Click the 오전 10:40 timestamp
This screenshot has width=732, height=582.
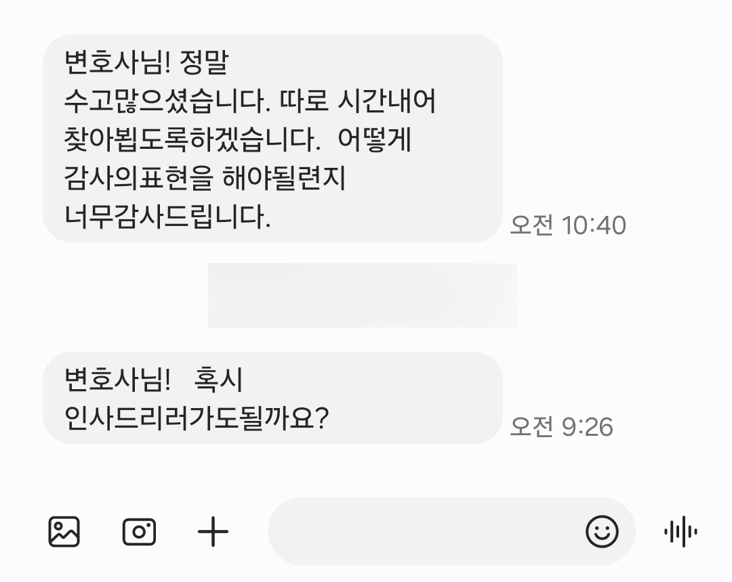568,225
